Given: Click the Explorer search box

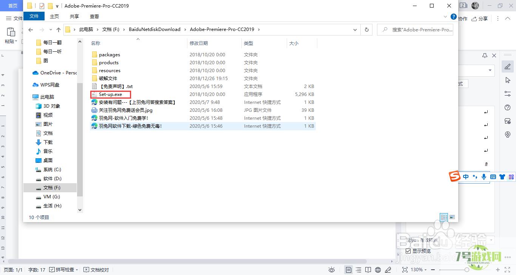Looking at the screenshot, I should click(415, 29).
